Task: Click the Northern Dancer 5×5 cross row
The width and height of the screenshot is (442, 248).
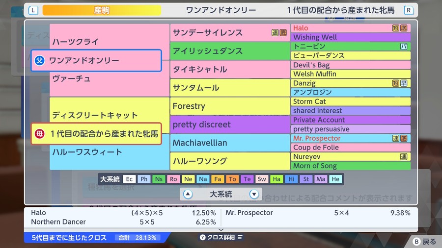Action: pos(123,222)
